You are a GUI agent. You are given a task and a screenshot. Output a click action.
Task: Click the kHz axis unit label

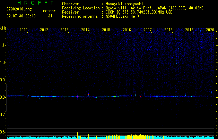pyautogui.click(x=3, y=28)
